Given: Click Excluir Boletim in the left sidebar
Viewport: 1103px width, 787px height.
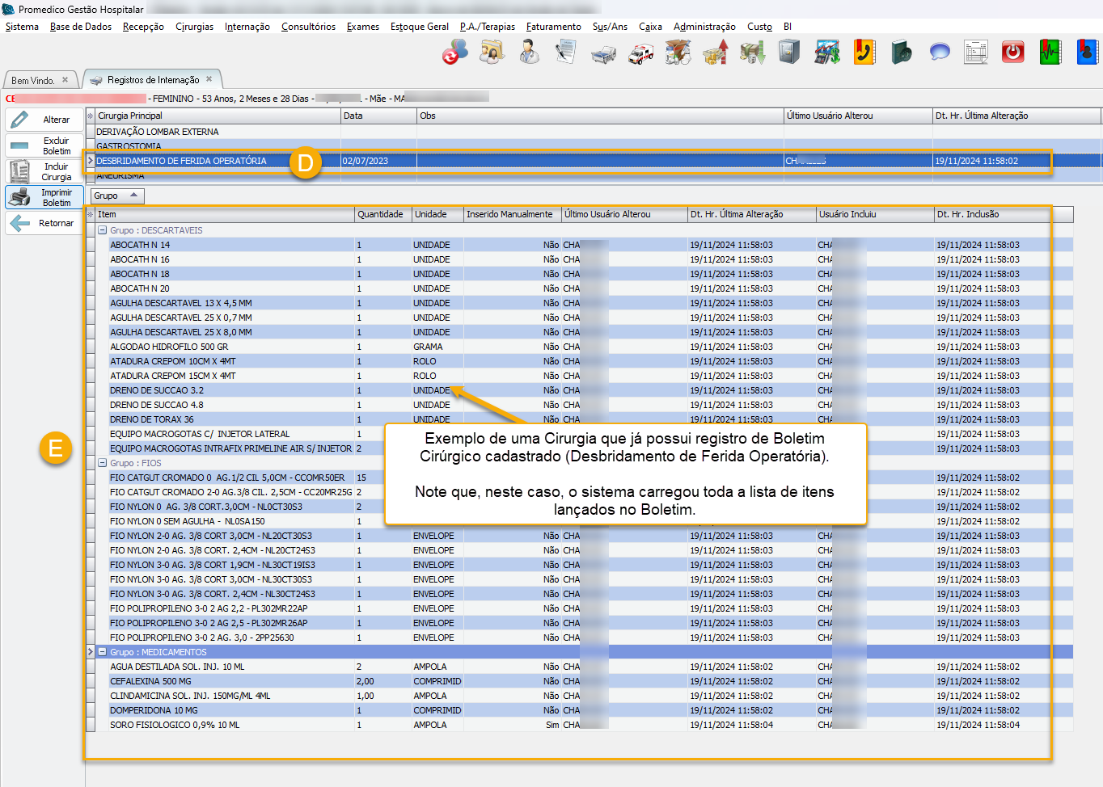Looking at the screenshot, I should tap(44, 145).
